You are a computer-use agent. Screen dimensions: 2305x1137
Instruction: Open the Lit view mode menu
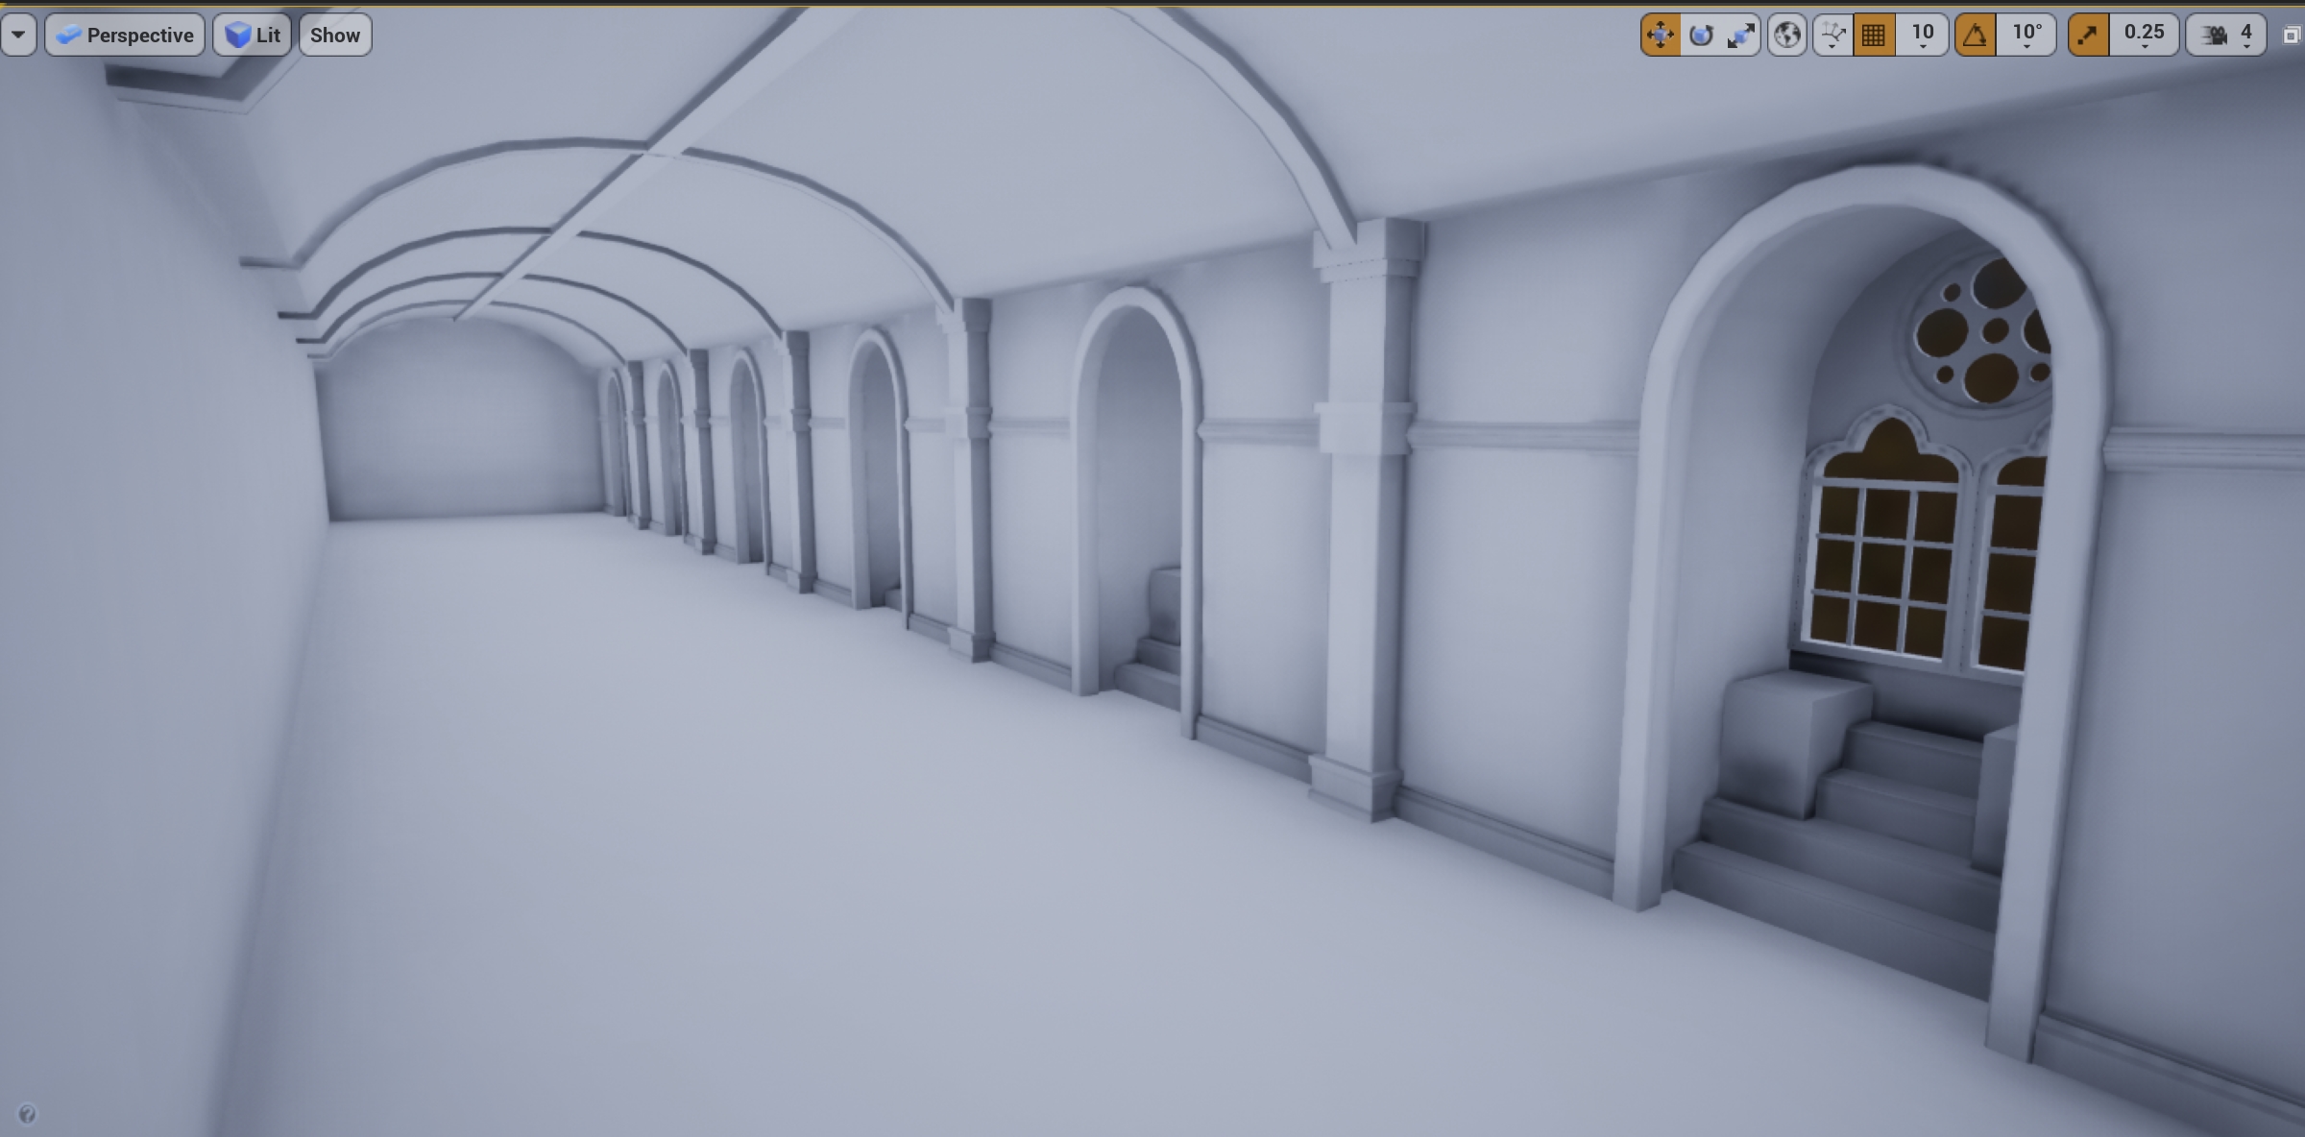[253, 36]
